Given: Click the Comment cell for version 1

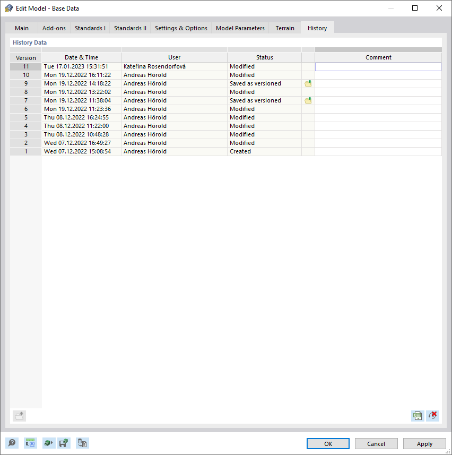Looking at the screenshot, I should tap(378, 151).
